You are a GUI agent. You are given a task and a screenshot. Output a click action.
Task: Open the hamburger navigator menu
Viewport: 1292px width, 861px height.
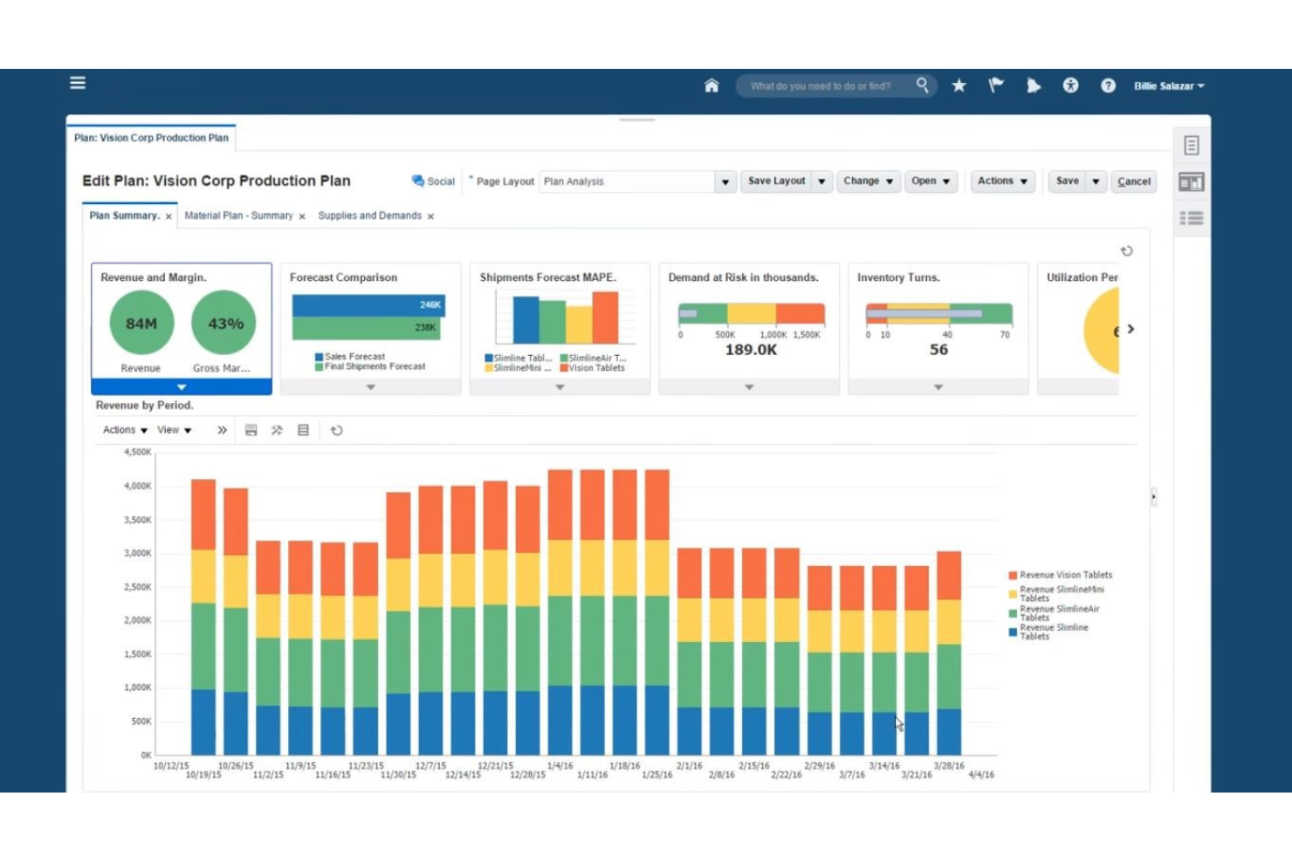[x=78, y=83]
